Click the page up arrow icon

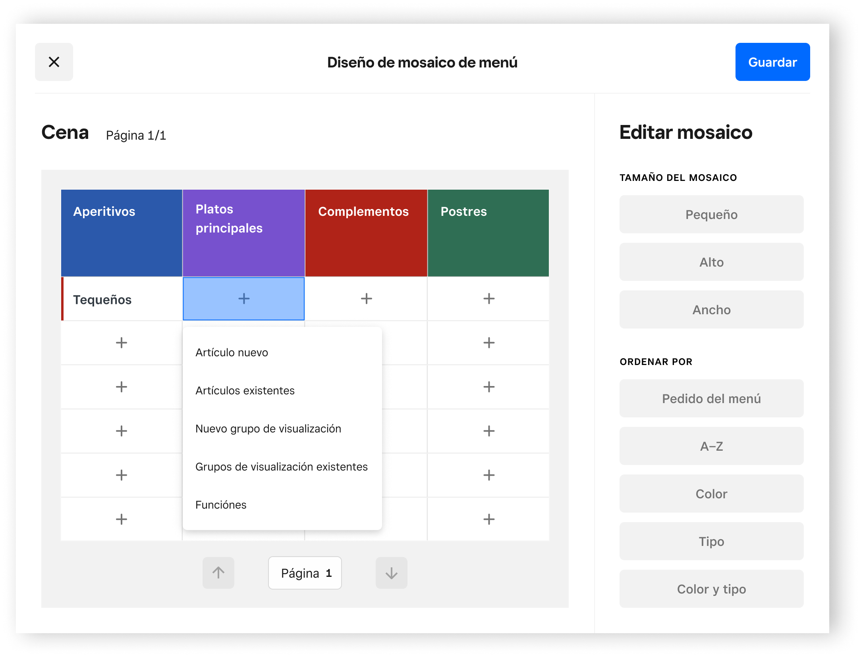pos(218,572)
